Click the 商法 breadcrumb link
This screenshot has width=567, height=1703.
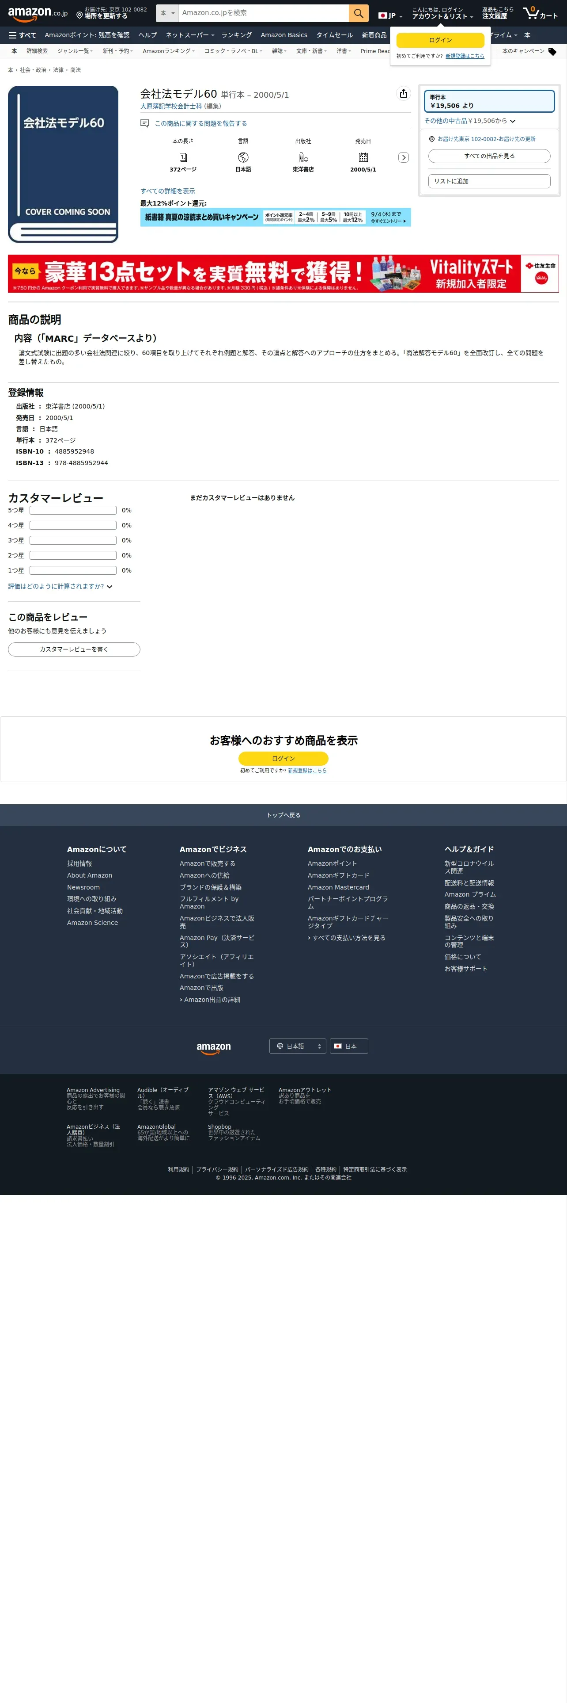pos(76,70)
